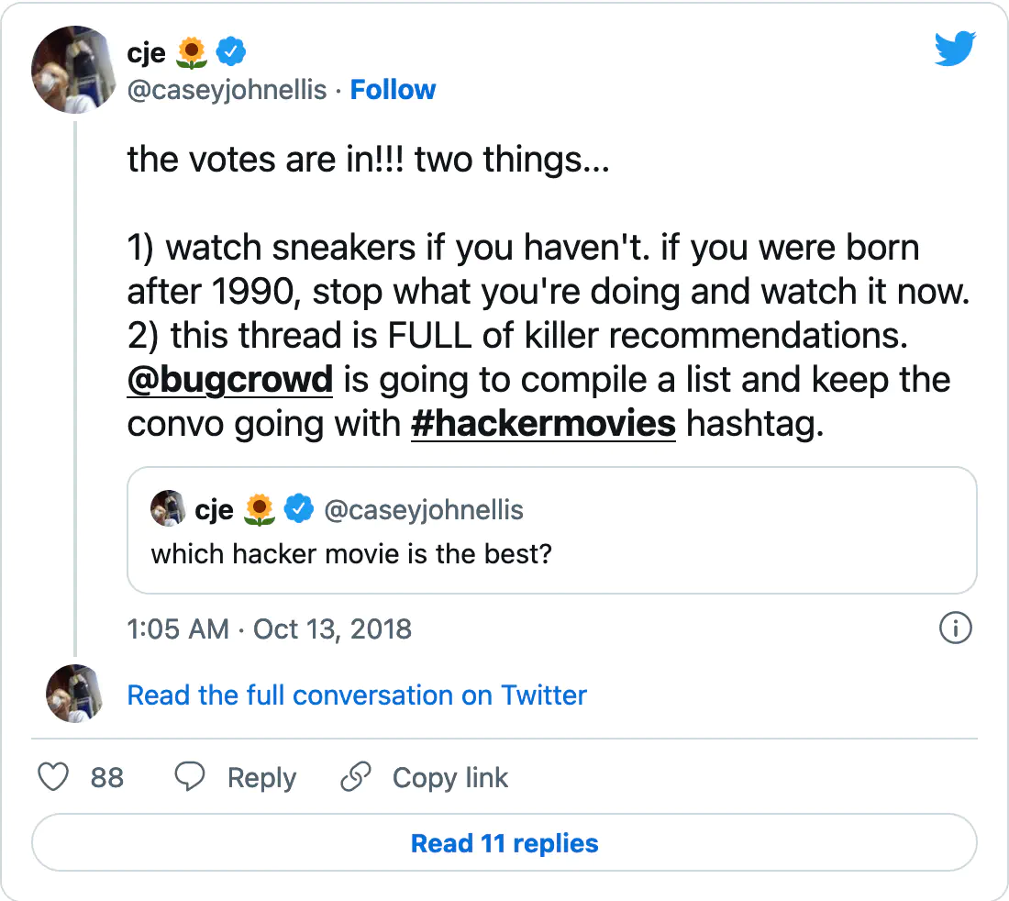This screenshot has height=901, width=1009.
Task: Click the chain copy link icon
Action: [x=355, y=777]
